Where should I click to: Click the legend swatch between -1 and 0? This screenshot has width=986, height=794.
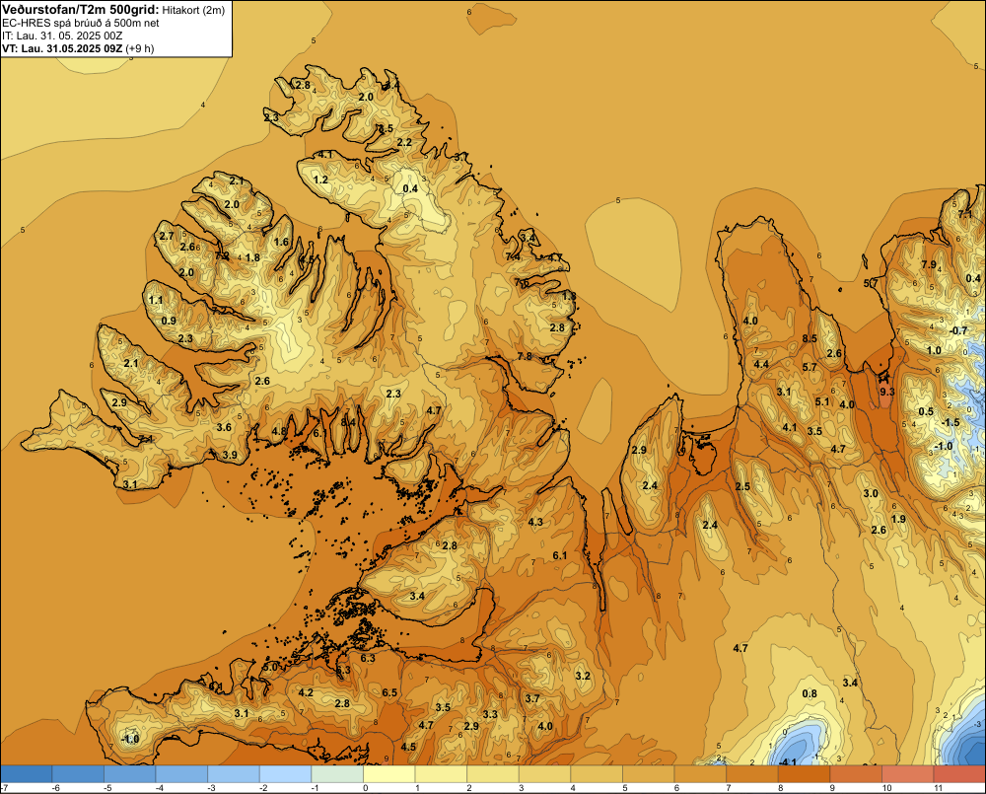337,774
